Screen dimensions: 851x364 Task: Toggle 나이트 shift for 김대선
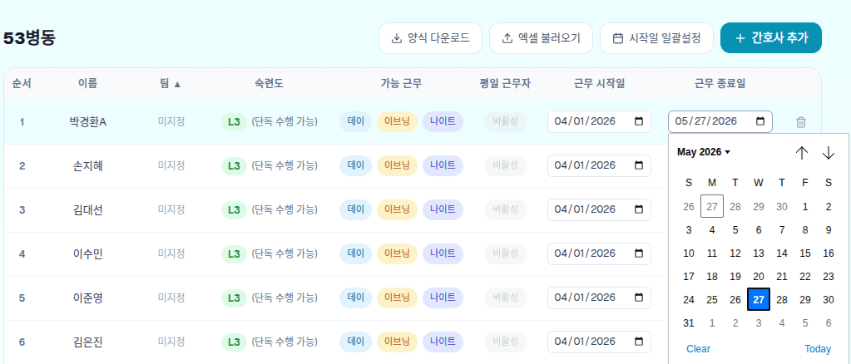(x=443, y=209)
